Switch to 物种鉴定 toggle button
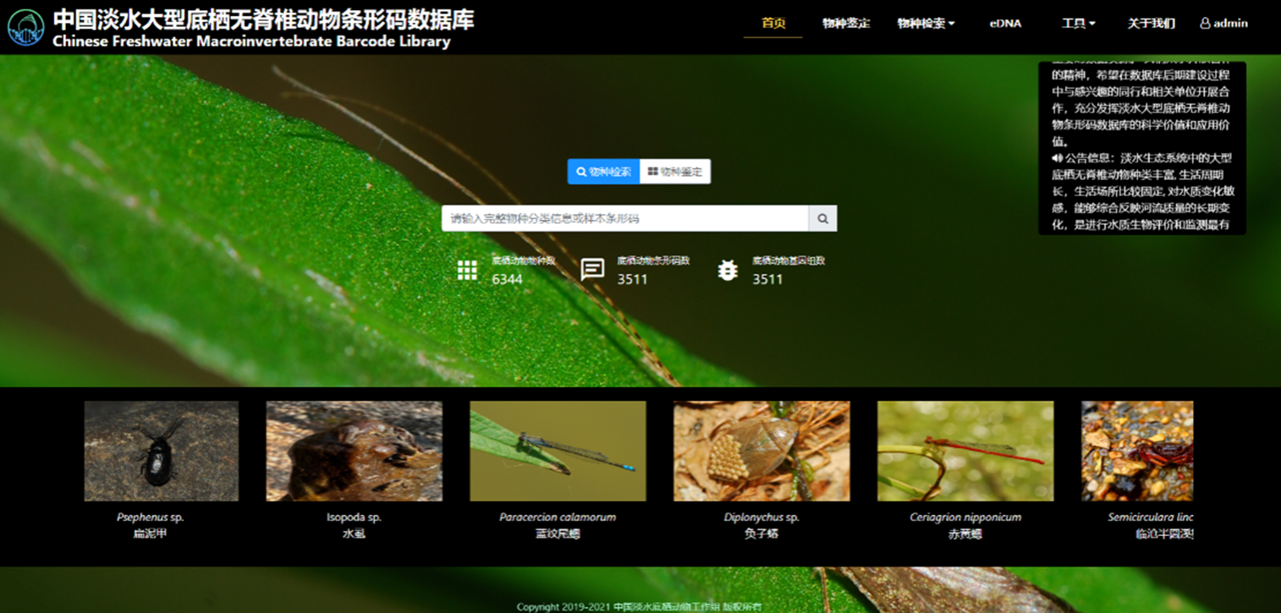Screen dimensions: 1281x613 675,172
